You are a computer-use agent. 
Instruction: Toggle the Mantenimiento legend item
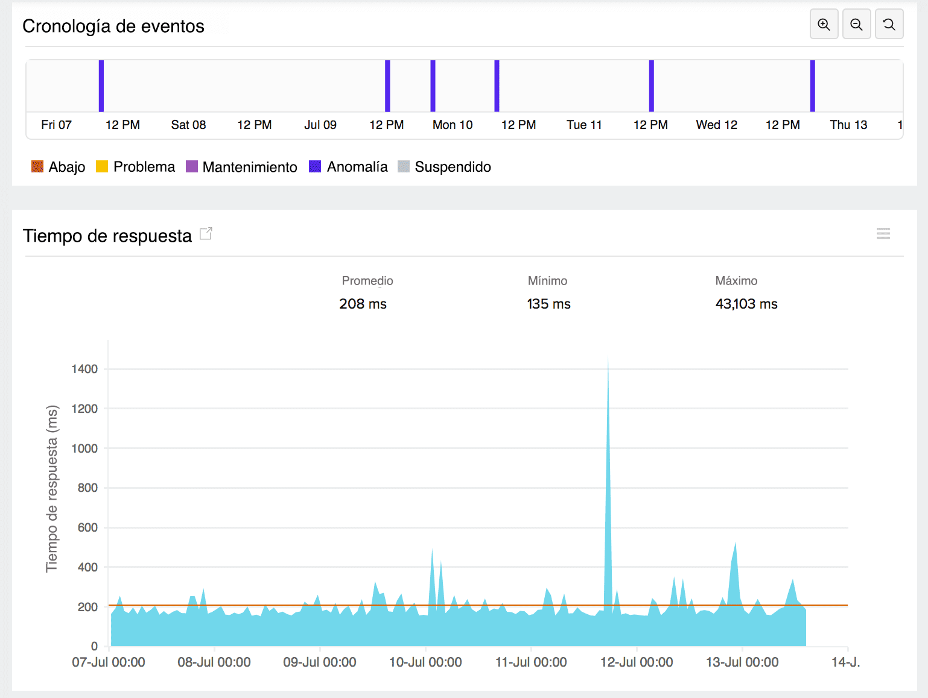click(x=241, y=167)
